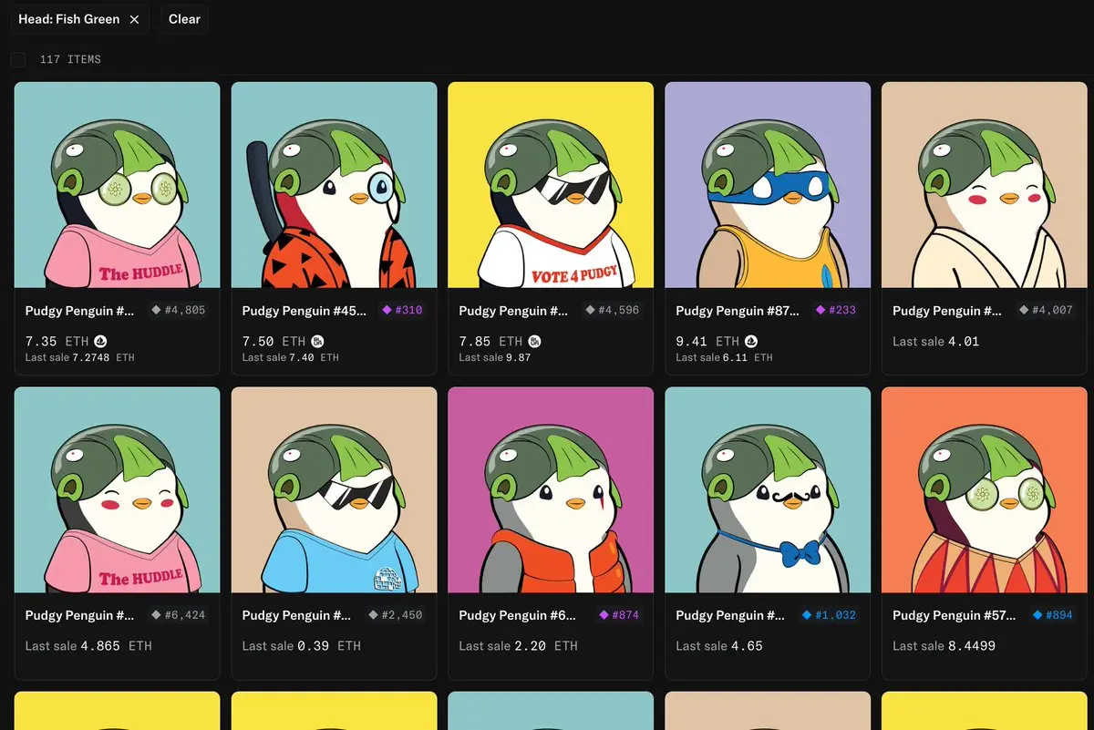Click the rarity rank badge #4,805
Screen dimensions: 1094x730
pos(179,310)
